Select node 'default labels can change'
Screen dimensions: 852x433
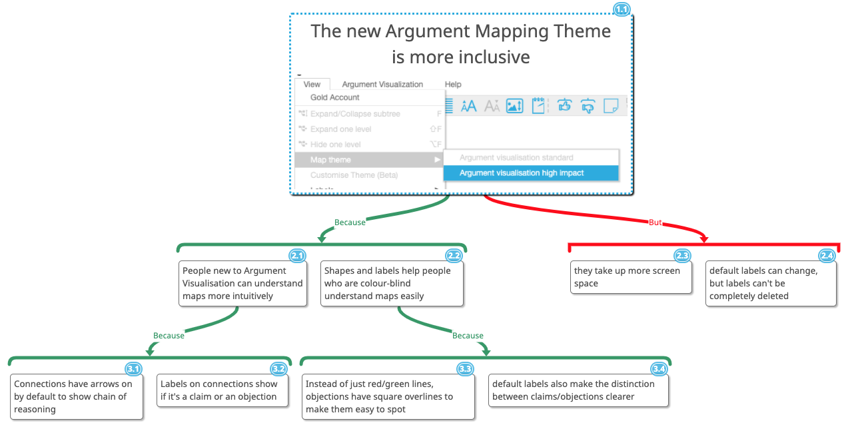coord(771,283)
